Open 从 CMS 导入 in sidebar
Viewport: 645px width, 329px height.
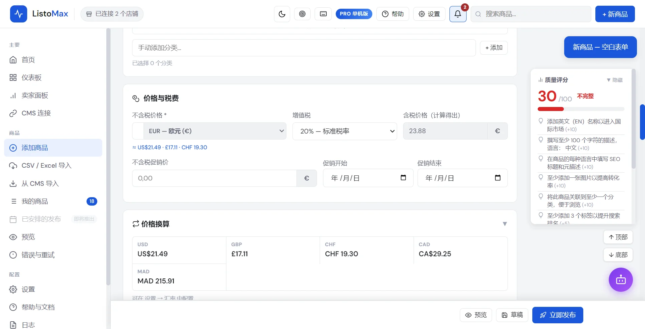tap(53, 183)
